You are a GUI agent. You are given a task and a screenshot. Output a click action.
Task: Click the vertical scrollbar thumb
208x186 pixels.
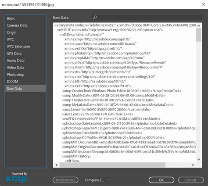click(x=199, y=35)
